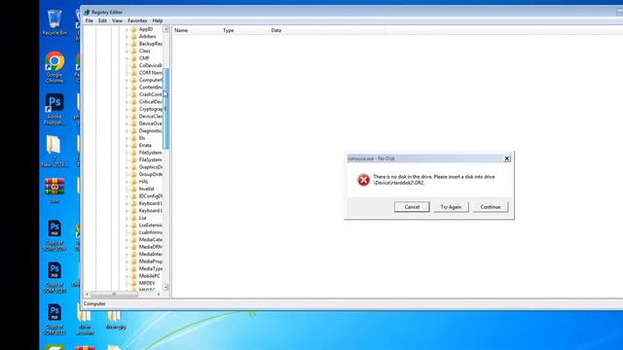Click the folder icon beside COM Name

[x=134, y=73]
